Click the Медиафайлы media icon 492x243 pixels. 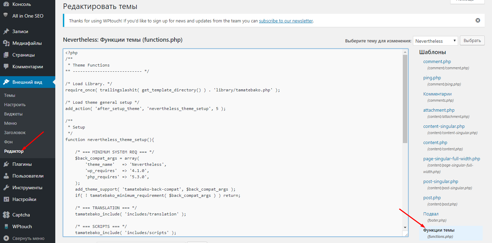[x=6, y=43]
